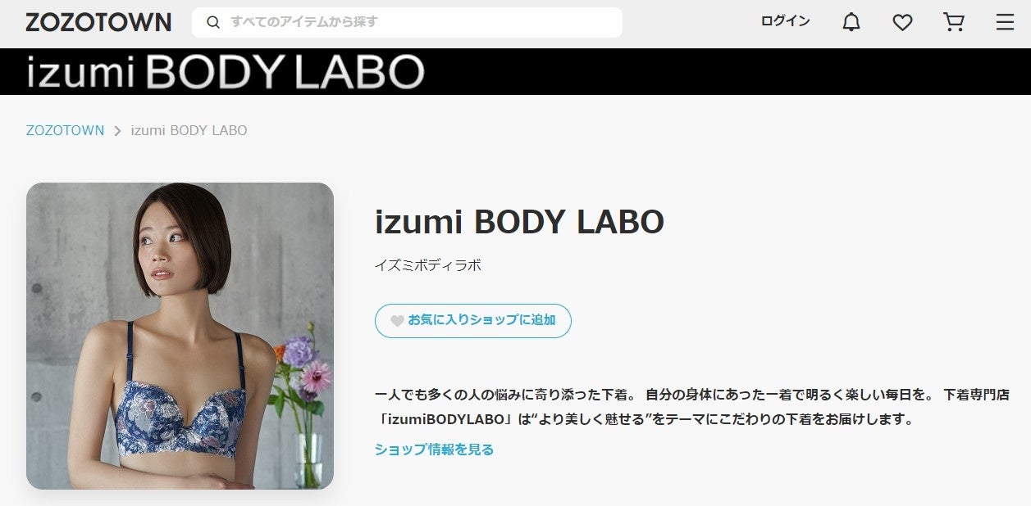1031x506 pixels.
Task: Click grey heart inside favorite-shop button
Action: (397, 321)
